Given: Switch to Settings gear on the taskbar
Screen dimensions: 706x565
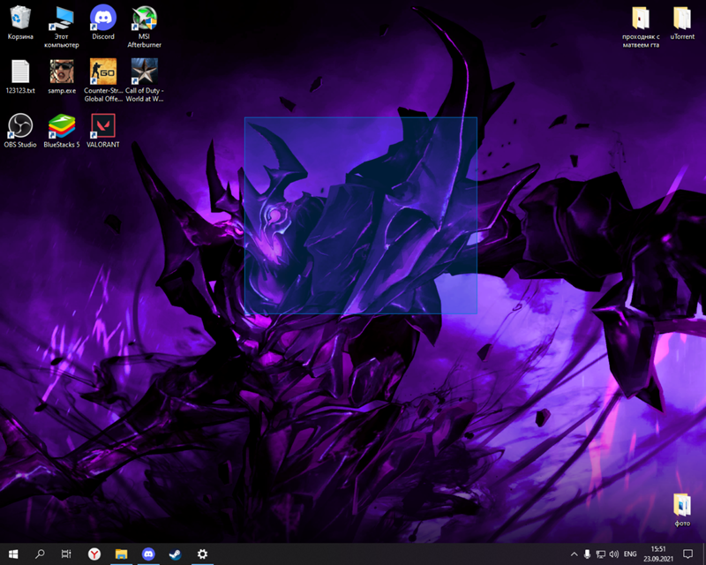Looking at the screenshot, I should tap(202, 554).
